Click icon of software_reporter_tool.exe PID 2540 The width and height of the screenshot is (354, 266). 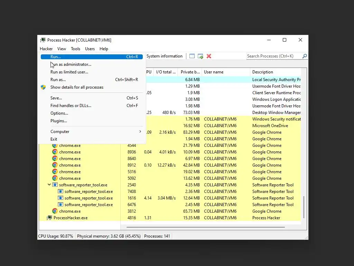(55, 185)
